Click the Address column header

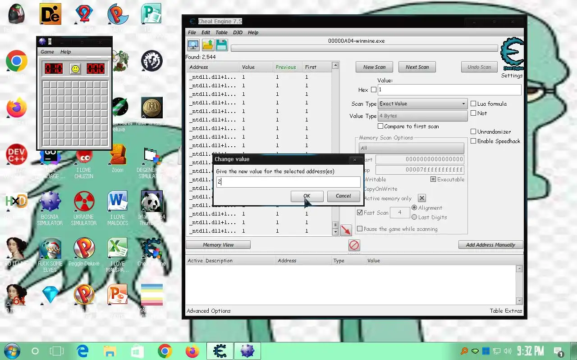point(213,67)
